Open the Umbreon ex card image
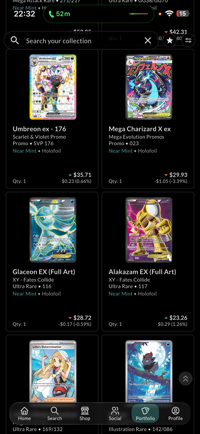 tap(53, 87)
